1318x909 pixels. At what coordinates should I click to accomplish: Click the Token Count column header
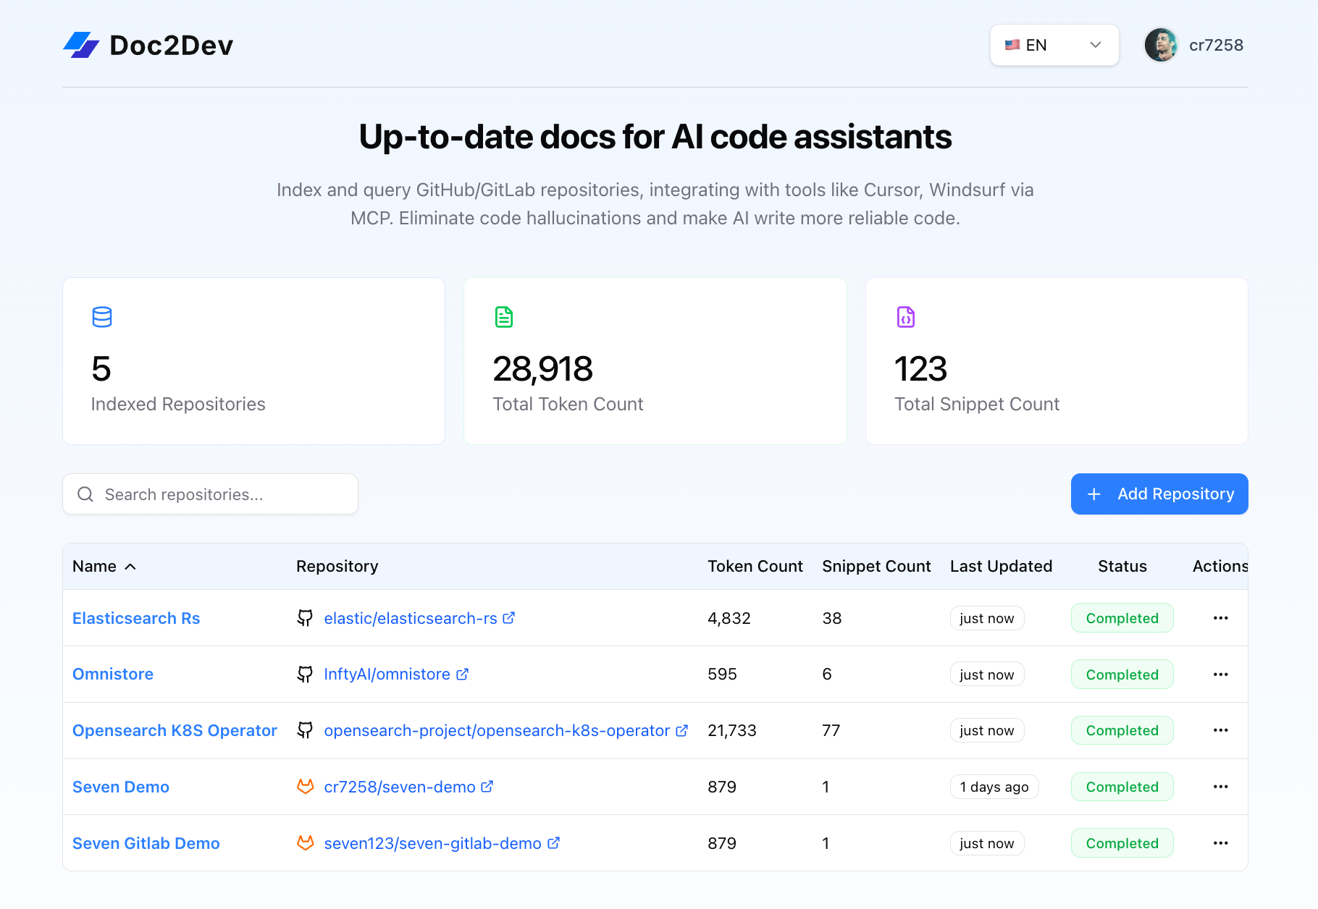[755, 567]
